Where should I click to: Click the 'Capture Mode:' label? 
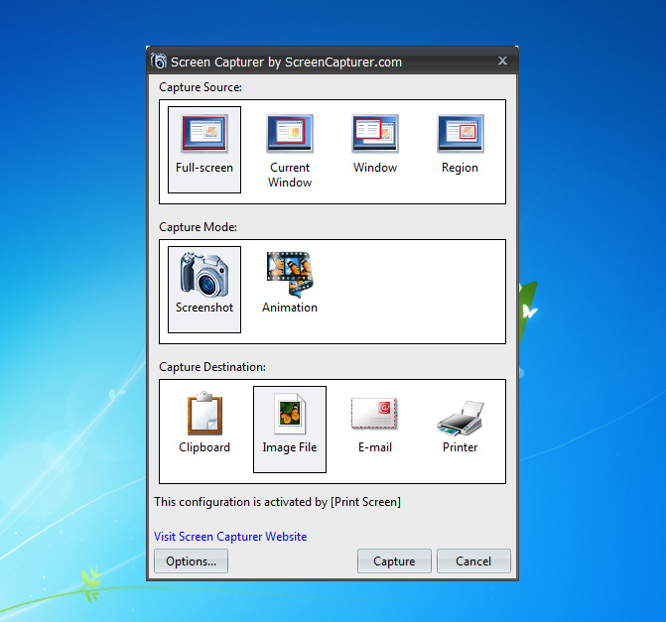(x=198, y=227)
